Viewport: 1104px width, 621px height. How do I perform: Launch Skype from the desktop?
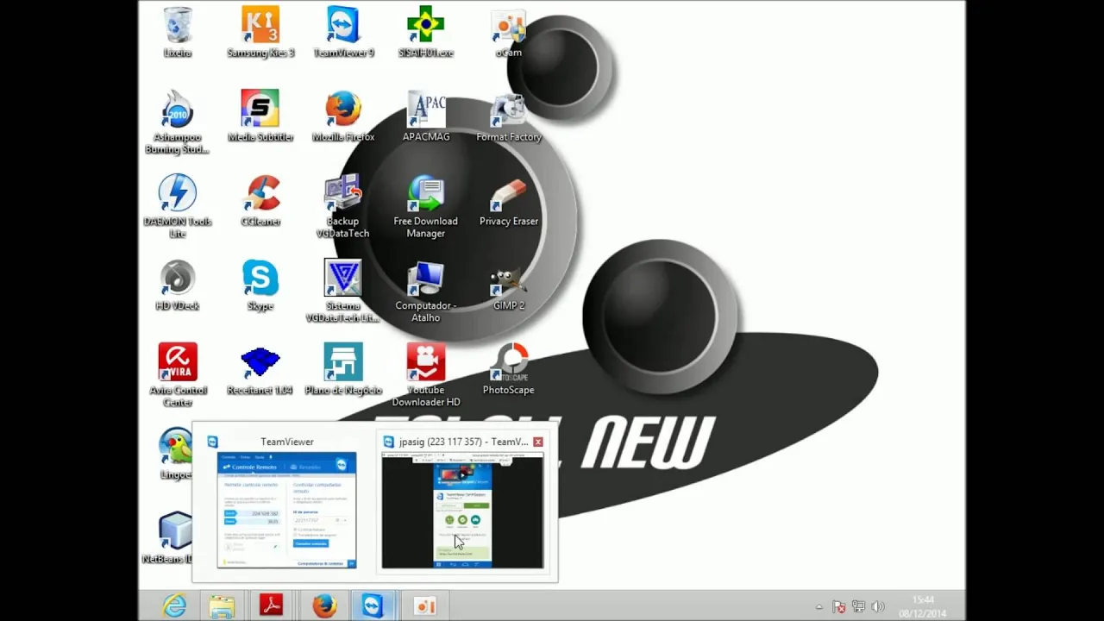point(260,285)
